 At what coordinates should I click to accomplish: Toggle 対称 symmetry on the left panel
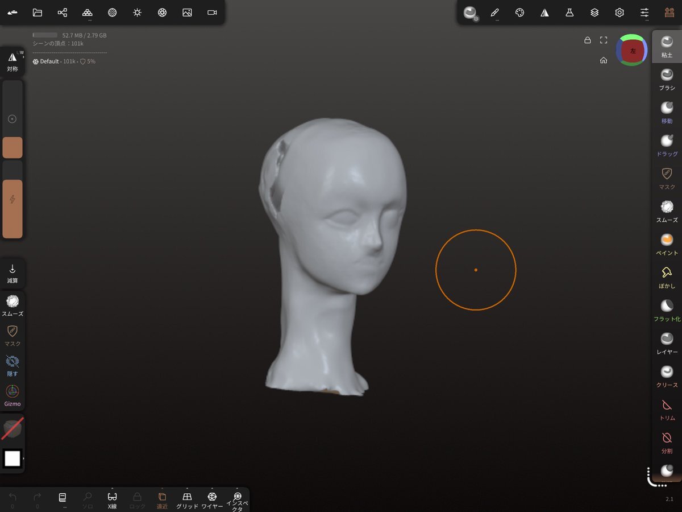13,61
